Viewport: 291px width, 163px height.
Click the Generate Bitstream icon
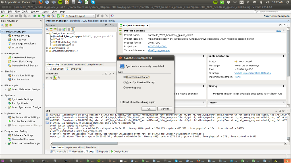(x=10, y=139)
